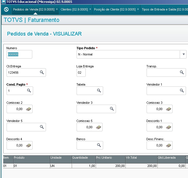Click the Unidade column header
Screen dimensions: 188x178
(61, 160)
